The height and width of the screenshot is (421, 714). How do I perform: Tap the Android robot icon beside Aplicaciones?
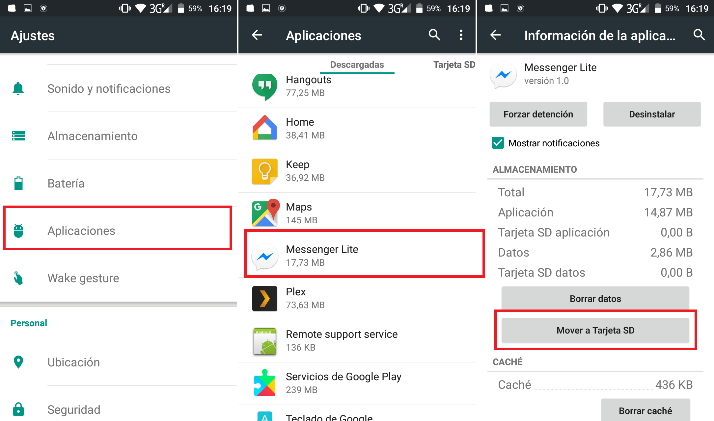coord(18,231)
